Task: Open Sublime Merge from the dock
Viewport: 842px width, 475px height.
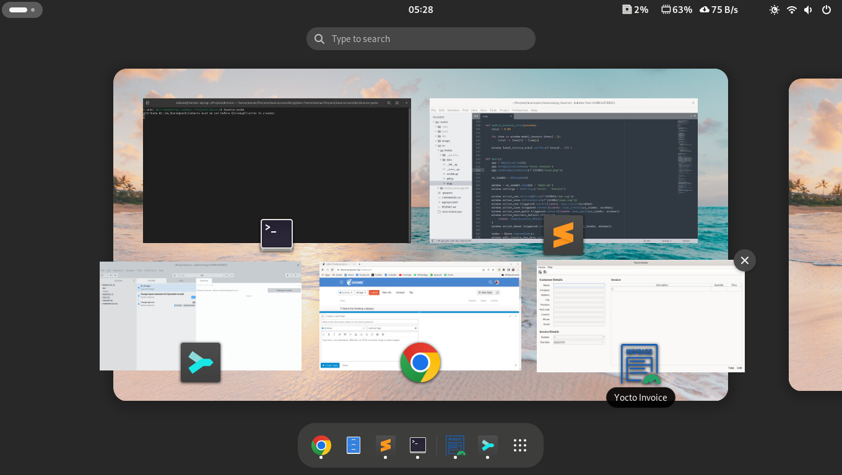Action: 488,445
